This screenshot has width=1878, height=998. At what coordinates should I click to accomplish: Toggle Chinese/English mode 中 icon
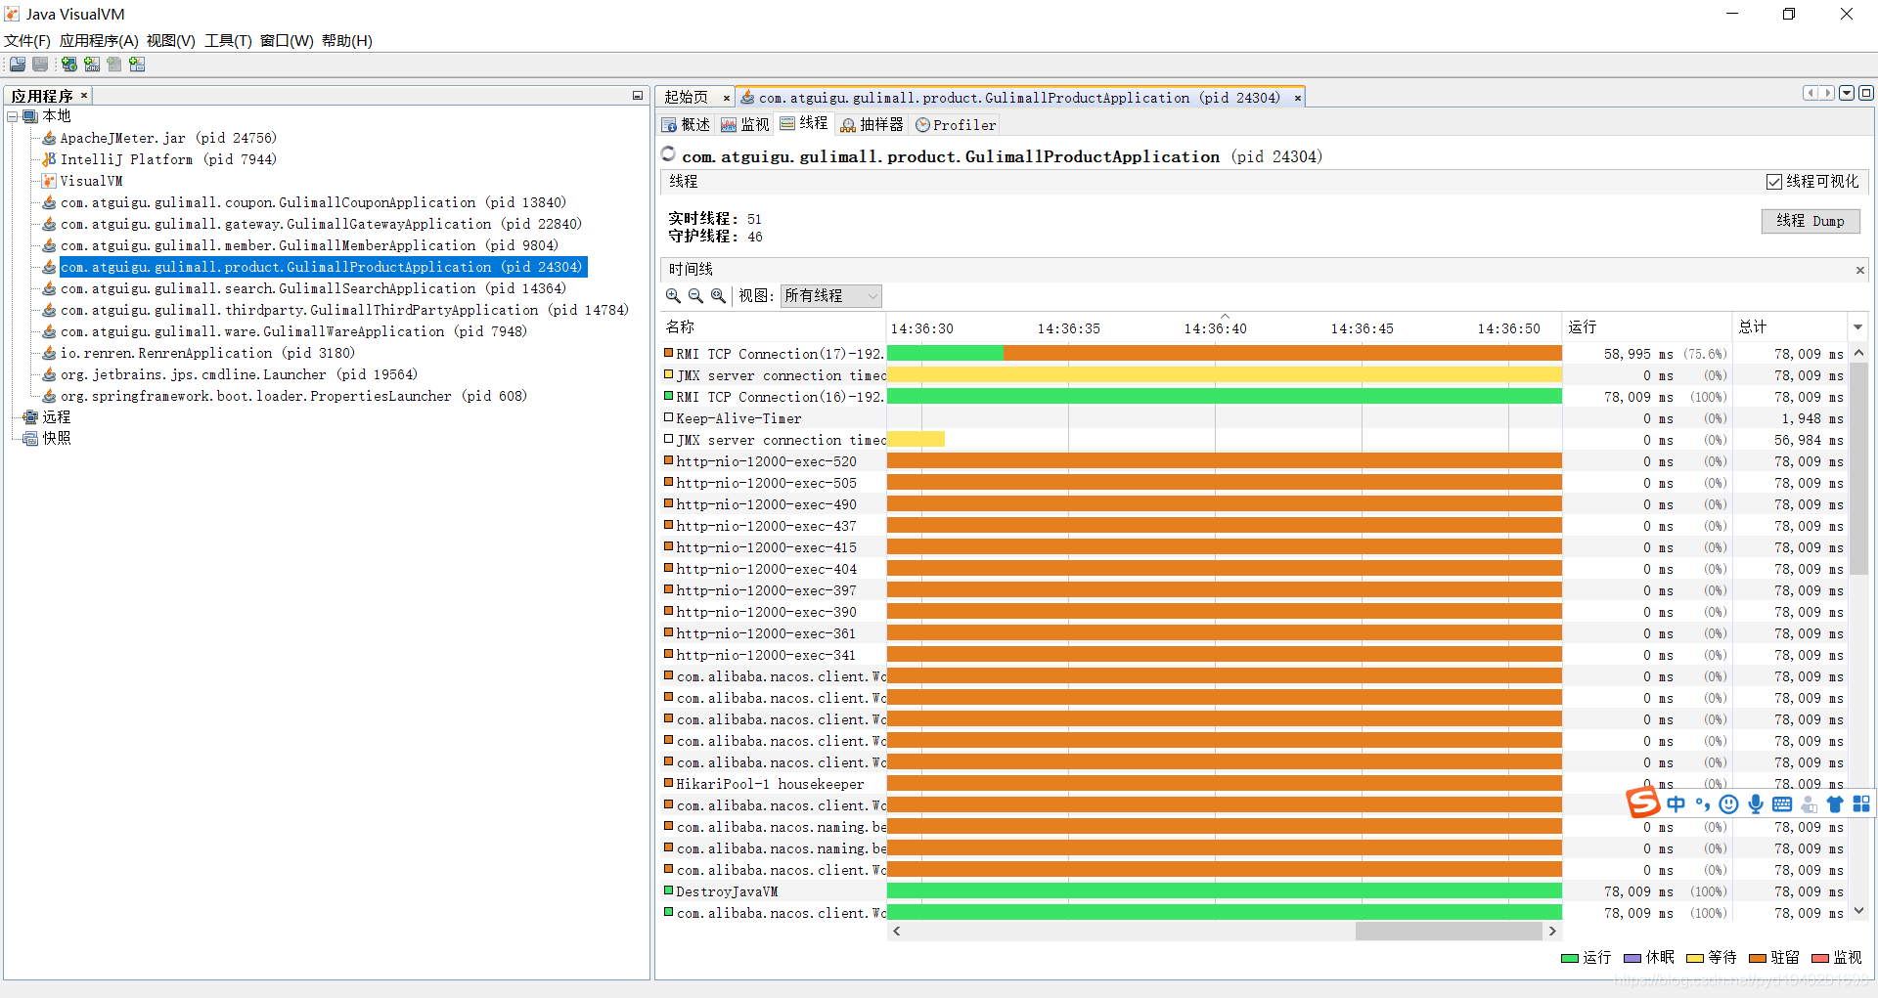[1677, 803]
